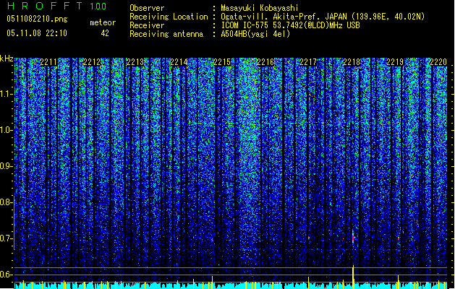Click the kHz axis unit label
This screenshot has height=289, width=455.
click(7, 59)
